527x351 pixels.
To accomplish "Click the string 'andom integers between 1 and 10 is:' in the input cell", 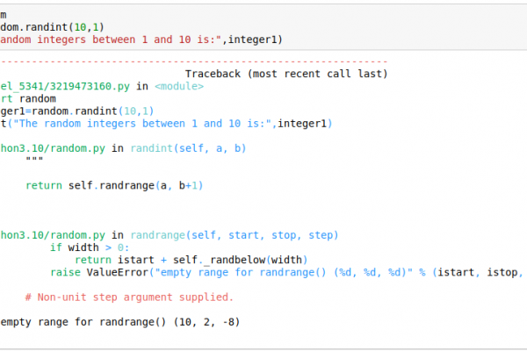I will tap(111, 39).
